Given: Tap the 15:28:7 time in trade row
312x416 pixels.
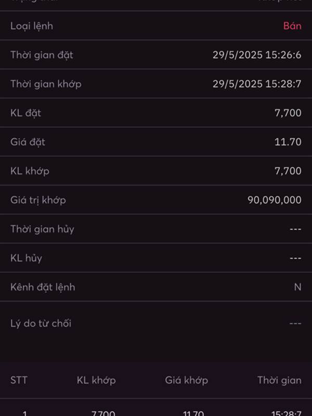Looking at the screenshot, I should click(x=286, y=413).
